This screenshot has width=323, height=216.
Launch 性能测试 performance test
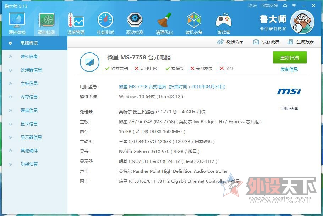tap(105, 23)
